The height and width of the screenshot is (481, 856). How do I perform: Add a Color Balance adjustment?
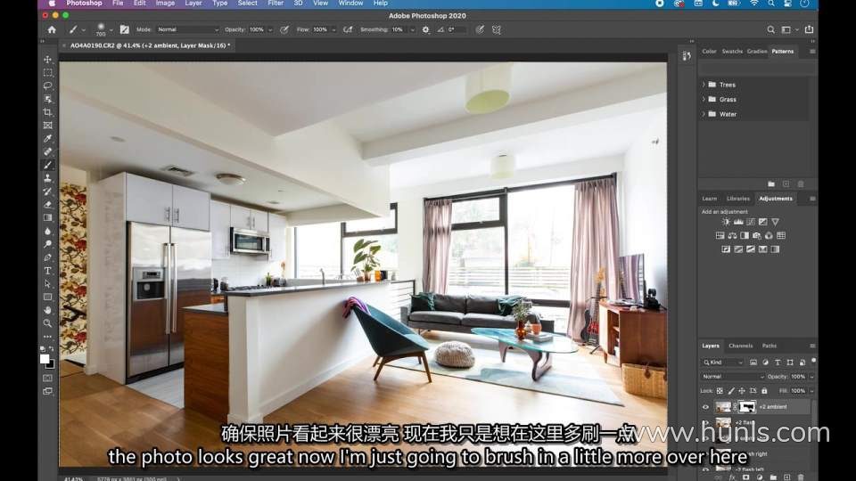coord(732,235)
